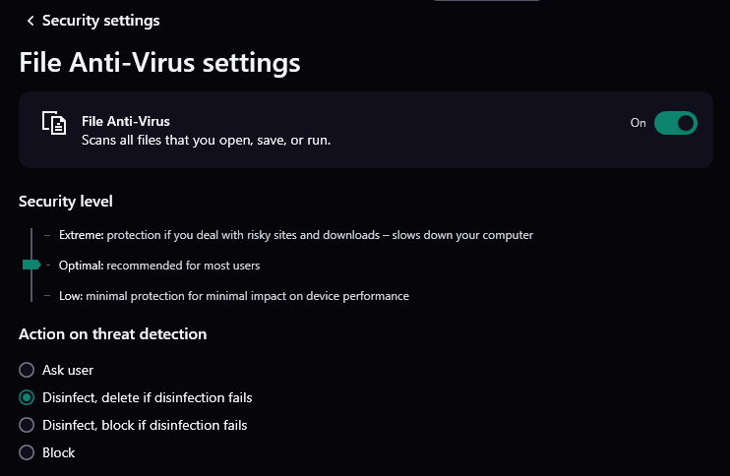Turn off the File Anti-Virus toggle
This screenshot has width=730, height=476.
click(x=676, y=123)
